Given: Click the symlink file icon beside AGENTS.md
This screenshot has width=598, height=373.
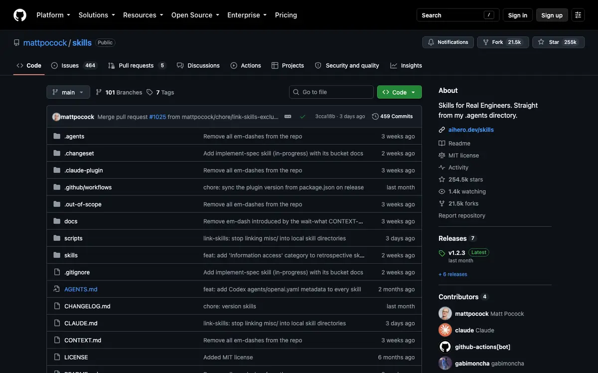Looking at the screenshot, I should click(x=57, y=289).
